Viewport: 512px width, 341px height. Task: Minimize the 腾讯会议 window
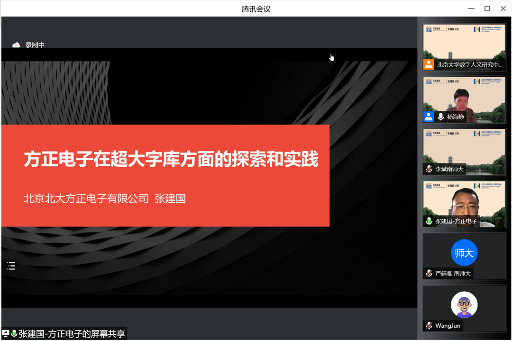point(471,9)
